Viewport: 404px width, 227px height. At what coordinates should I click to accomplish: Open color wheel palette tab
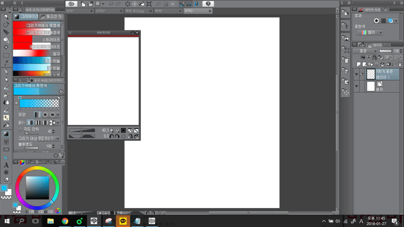pyautogui.click(x=22, y=162)
